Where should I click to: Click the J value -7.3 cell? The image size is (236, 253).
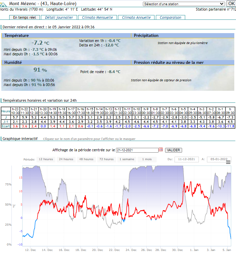[x=230, y=117]
